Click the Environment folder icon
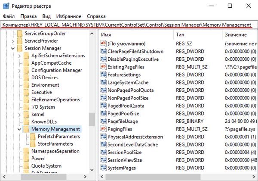The image size is (258, 181). click(26, 85)
